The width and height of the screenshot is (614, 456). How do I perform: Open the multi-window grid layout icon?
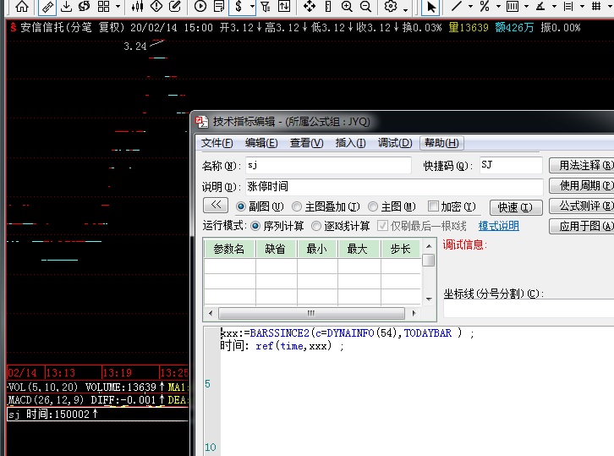(x=103, y=6)
